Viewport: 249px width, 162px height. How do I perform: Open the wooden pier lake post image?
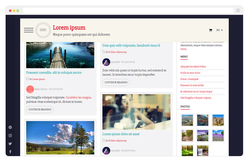[60, 55]
